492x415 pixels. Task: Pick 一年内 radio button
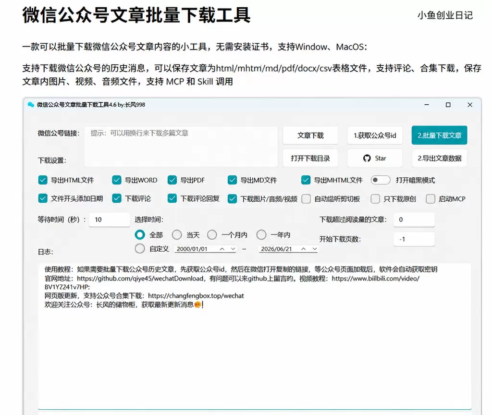click(261, 234)
